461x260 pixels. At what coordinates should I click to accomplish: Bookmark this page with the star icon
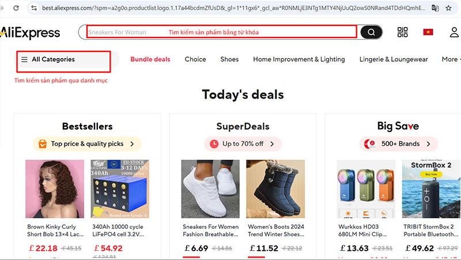(451, 8)
